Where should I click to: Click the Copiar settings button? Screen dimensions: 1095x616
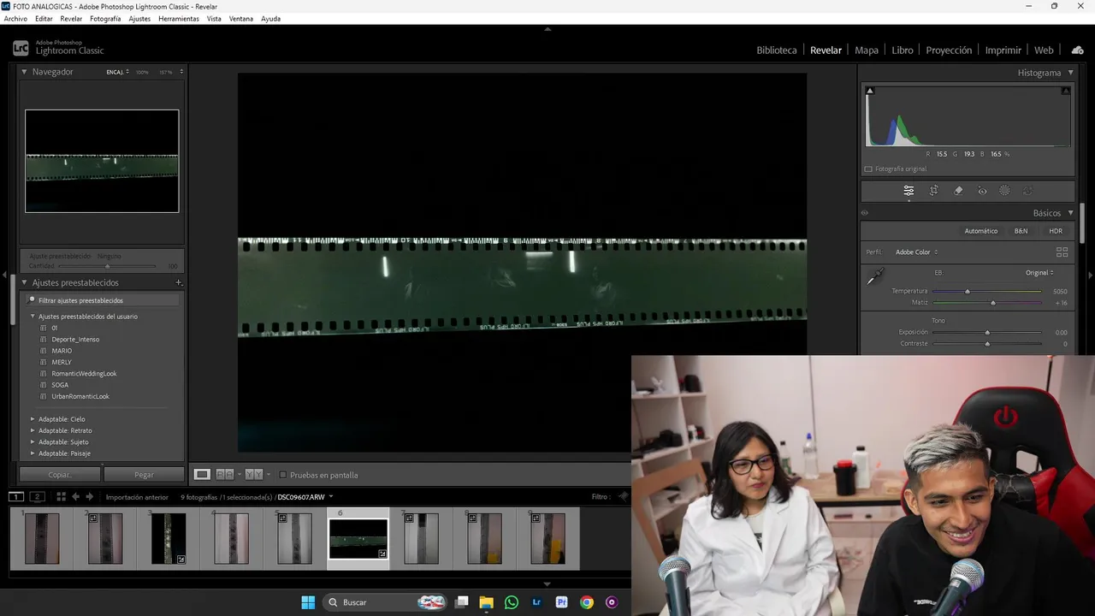(x=60, y=475)
